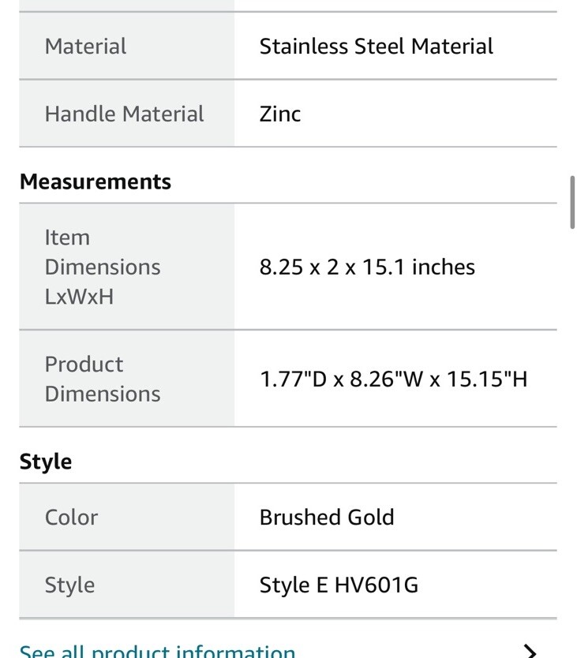Select the Zinc handle material value
Viewport: 577px width, 658px height.
280,114
